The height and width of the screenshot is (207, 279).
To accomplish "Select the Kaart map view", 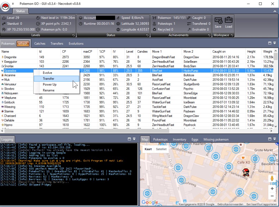I will pyautogui.click(x=148, y=149).
